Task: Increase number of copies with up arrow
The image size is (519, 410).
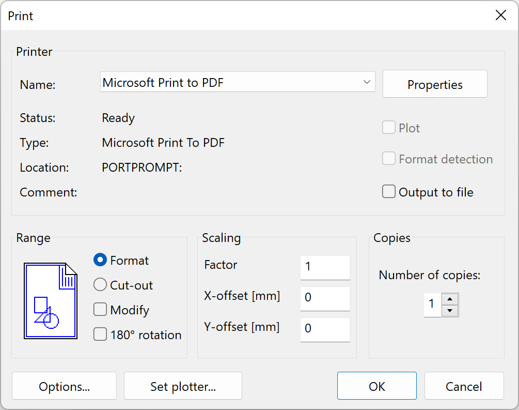Action: 450,299
